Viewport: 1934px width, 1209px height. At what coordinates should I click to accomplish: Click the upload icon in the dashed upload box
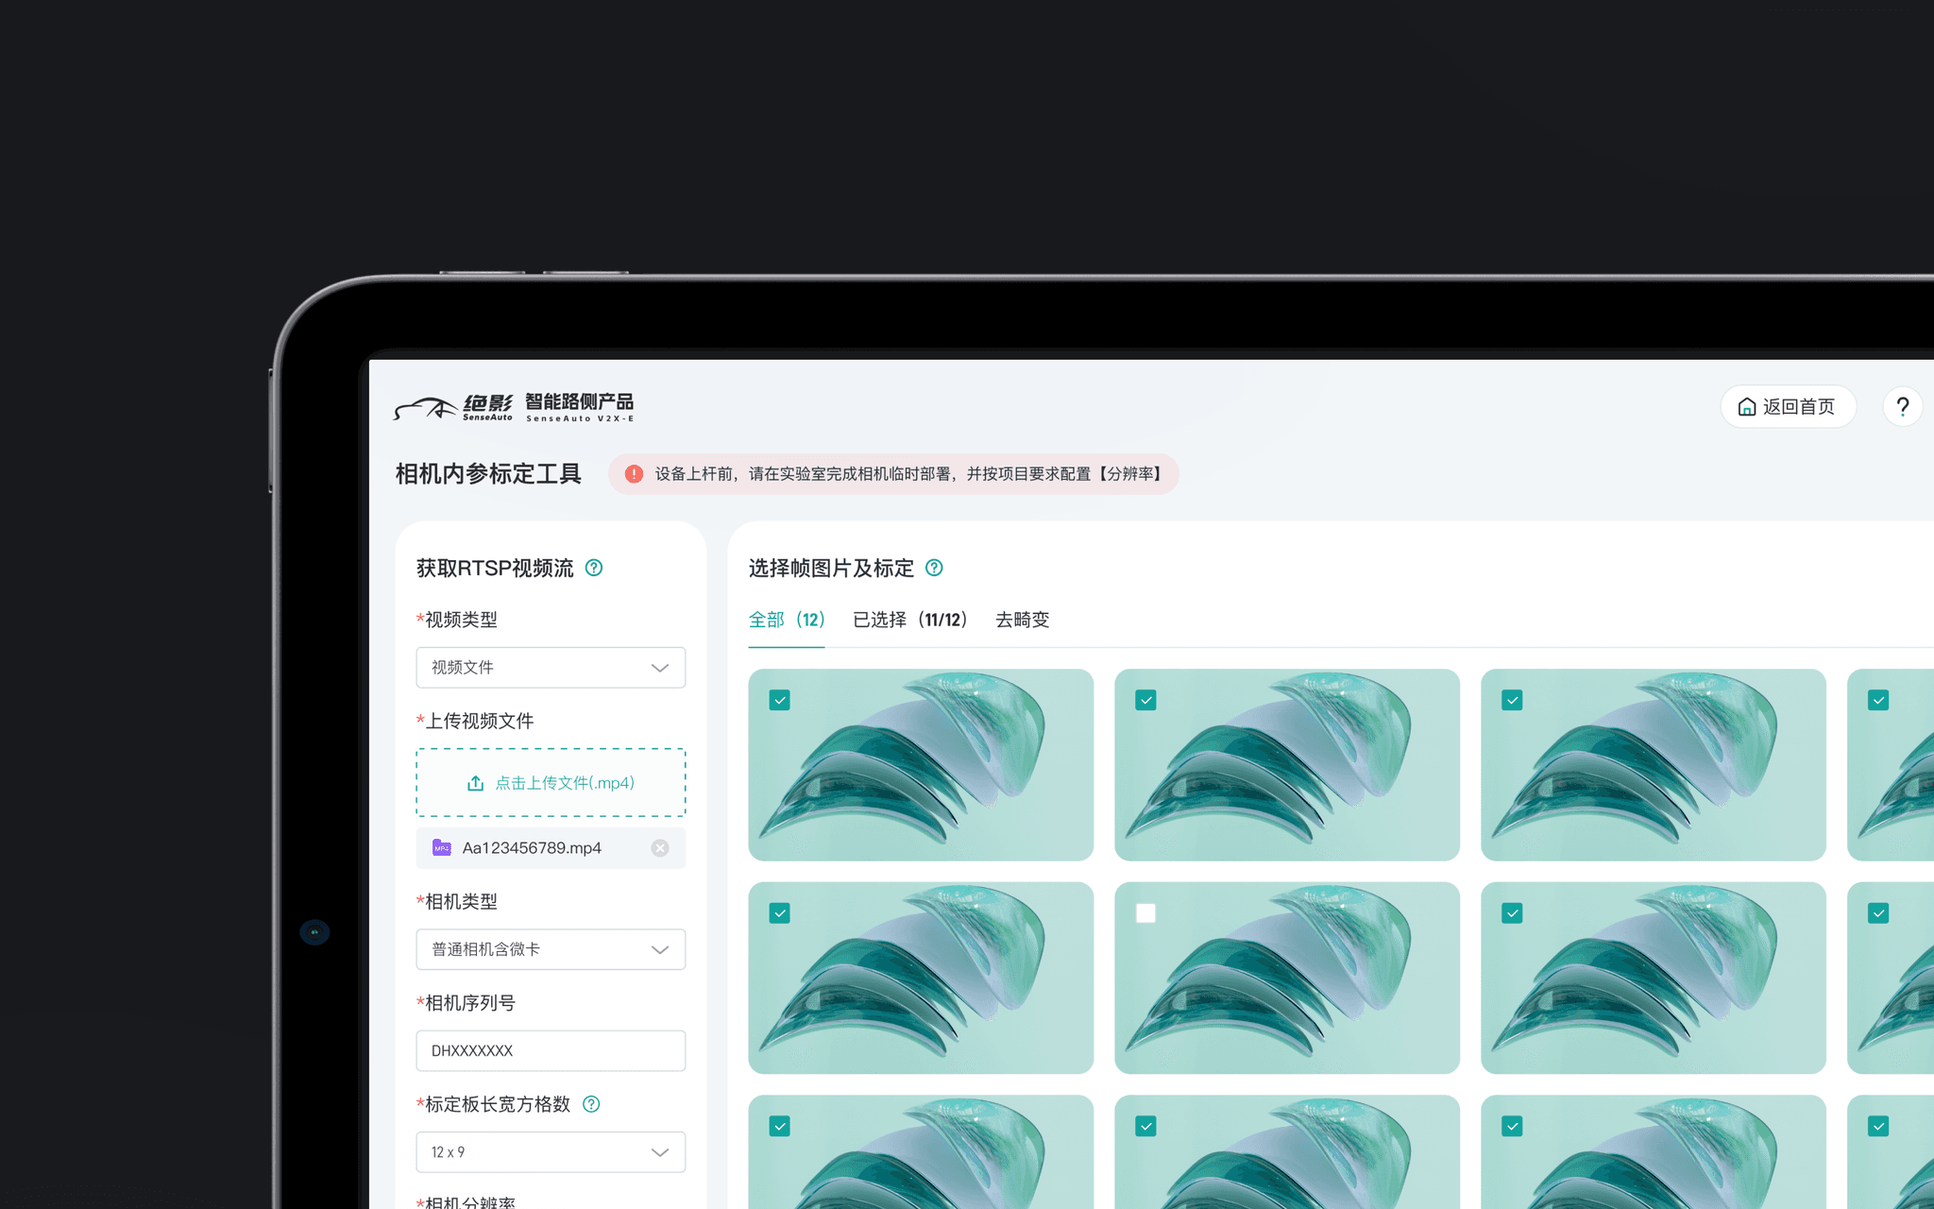coord(475,783)
